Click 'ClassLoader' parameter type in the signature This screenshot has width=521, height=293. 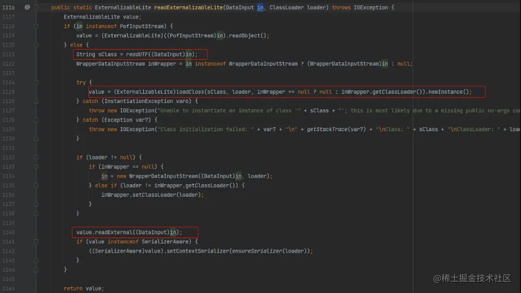point(286,7)
